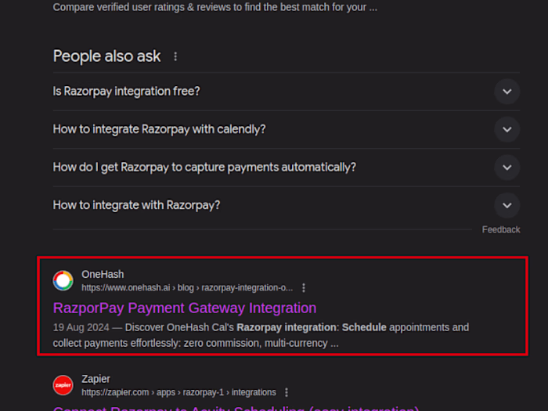Expand chevron for "How to integrate with Razorpay?"
The width and height of the screenshot is (548, 411).
click(x=507, y=205)
